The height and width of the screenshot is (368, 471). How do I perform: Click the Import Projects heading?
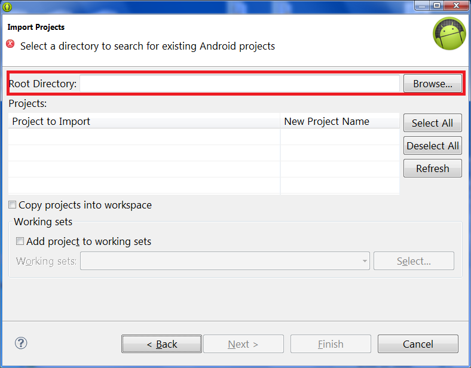[36, 27]
